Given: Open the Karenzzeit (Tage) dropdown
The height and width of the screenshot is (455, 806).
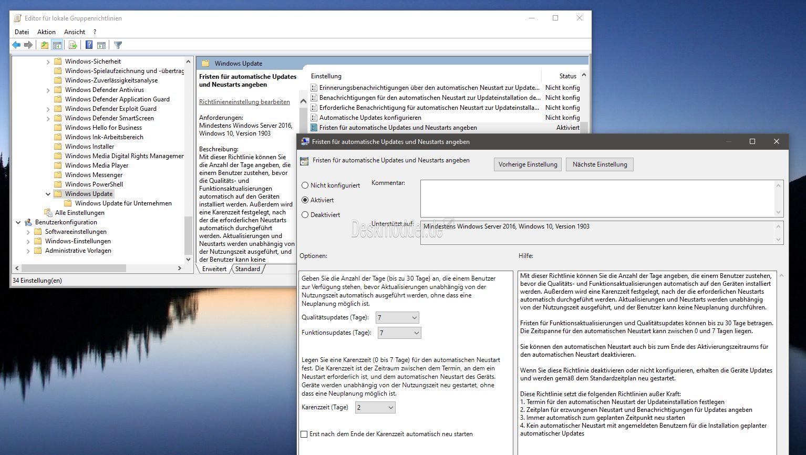Looking at the screenshot, I should coord(375,407).
